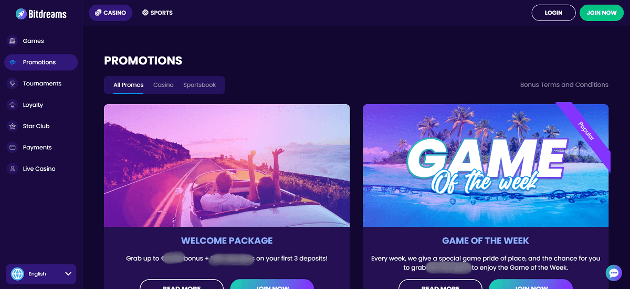
Task: Click the Payments card icon
Action: click(x=13, y=148)
